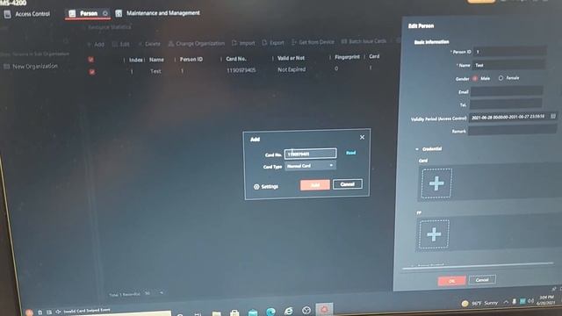This screenshot has width=562, height=316.
Task: Click the taskbar clock showing 3:04 PM
Action: tap(546, 300)
